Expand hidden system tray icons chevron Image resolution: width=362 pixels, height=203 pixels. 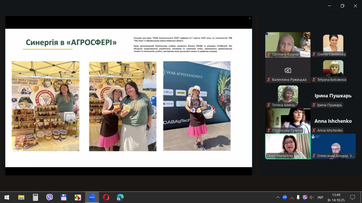tap(278, 197)
